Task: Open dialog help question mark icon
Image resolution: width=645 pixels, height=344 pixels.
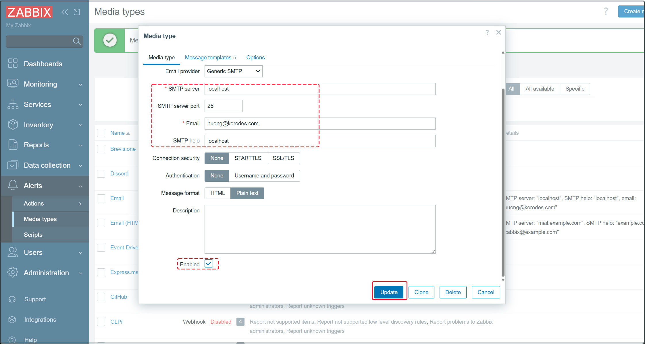Action: click(x=487, y=32)
